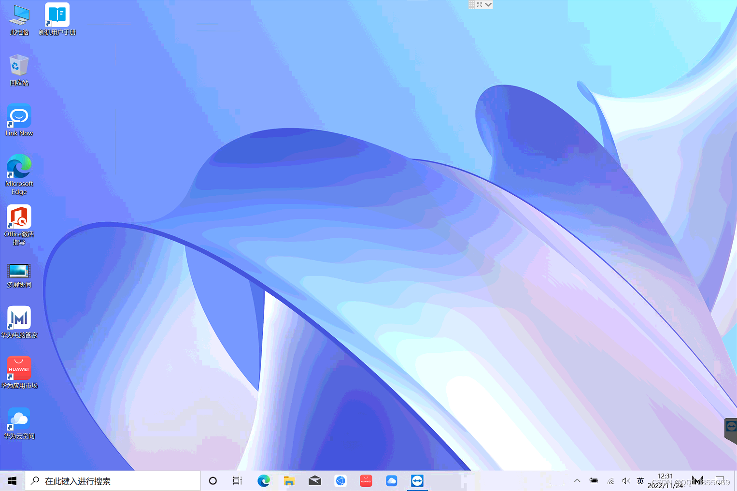Open the Wi-Fi network flyout
737x491 pixels.
pyautogui.click(x=610, y=481)
